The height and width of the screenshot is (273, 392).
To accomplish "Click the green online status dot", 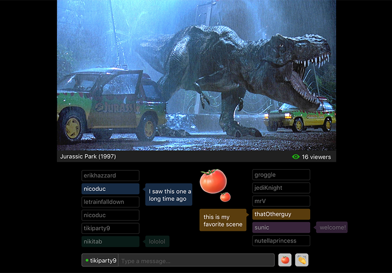I will point(87,260).
